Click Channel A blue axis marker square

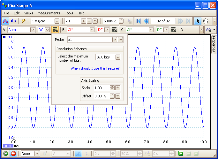(4, 37)
